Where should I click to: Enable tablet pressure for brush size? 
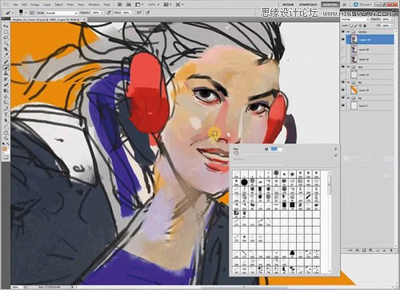147,13
